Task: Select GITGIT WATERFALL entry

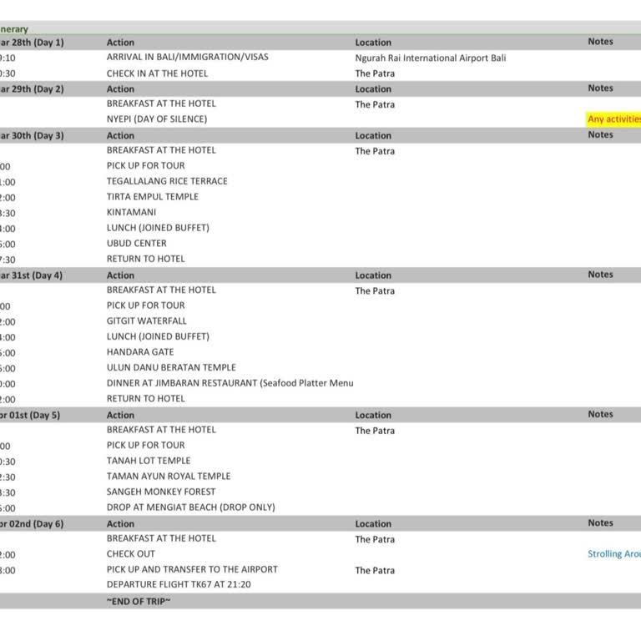Action: 146,321
